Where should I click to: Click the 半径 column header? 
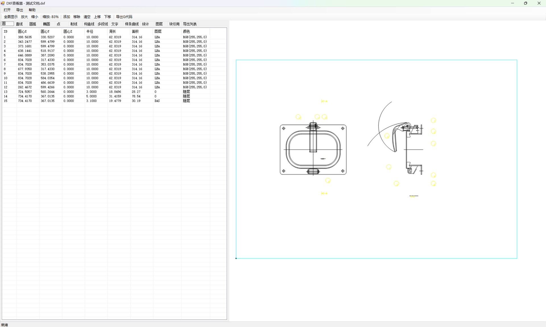[90, 32]
